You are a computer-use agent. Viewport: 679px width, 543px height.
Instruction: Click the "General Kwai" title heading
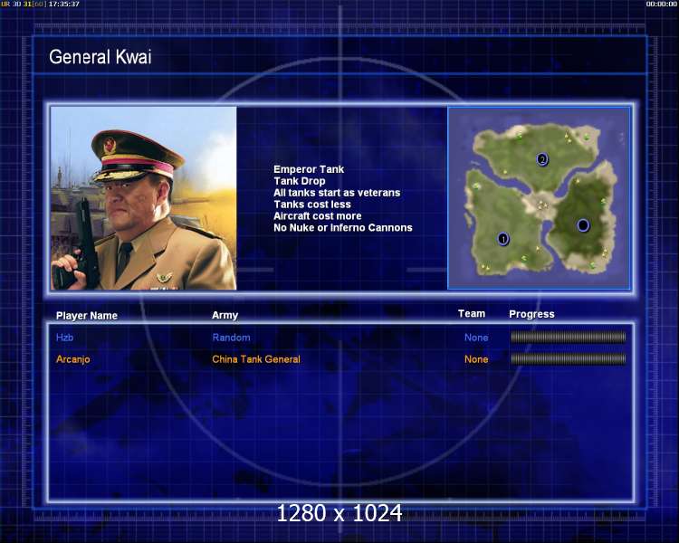[x=100, y=57]
